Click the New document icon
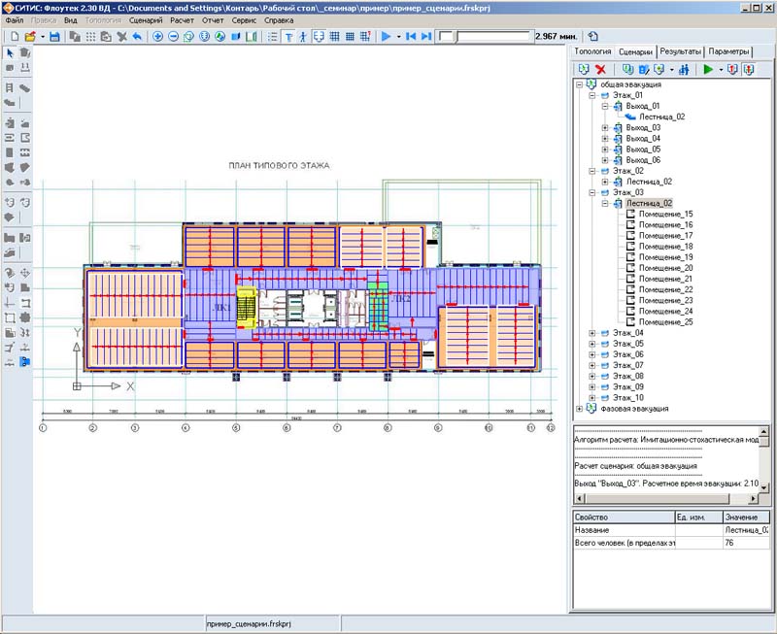Viewport: 777px width, 634px height. [15, 36]
